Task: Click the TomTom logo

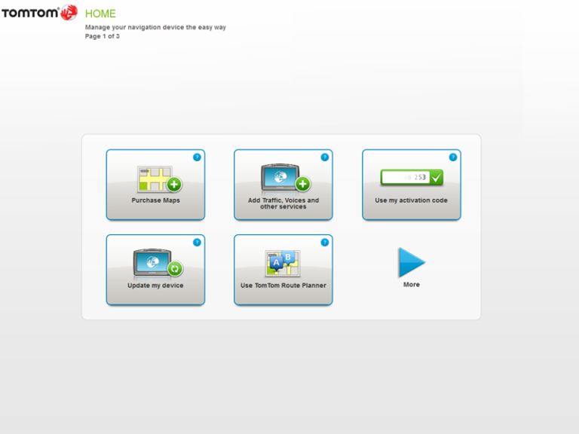Action: pos(39,13)
